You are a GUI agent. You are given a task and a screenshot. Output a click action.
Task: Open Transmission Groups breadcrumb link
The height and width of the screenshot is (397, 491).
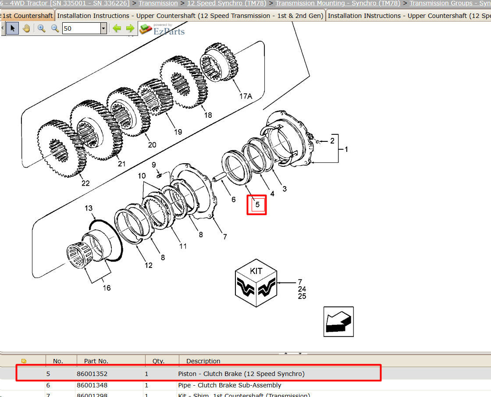450,3
